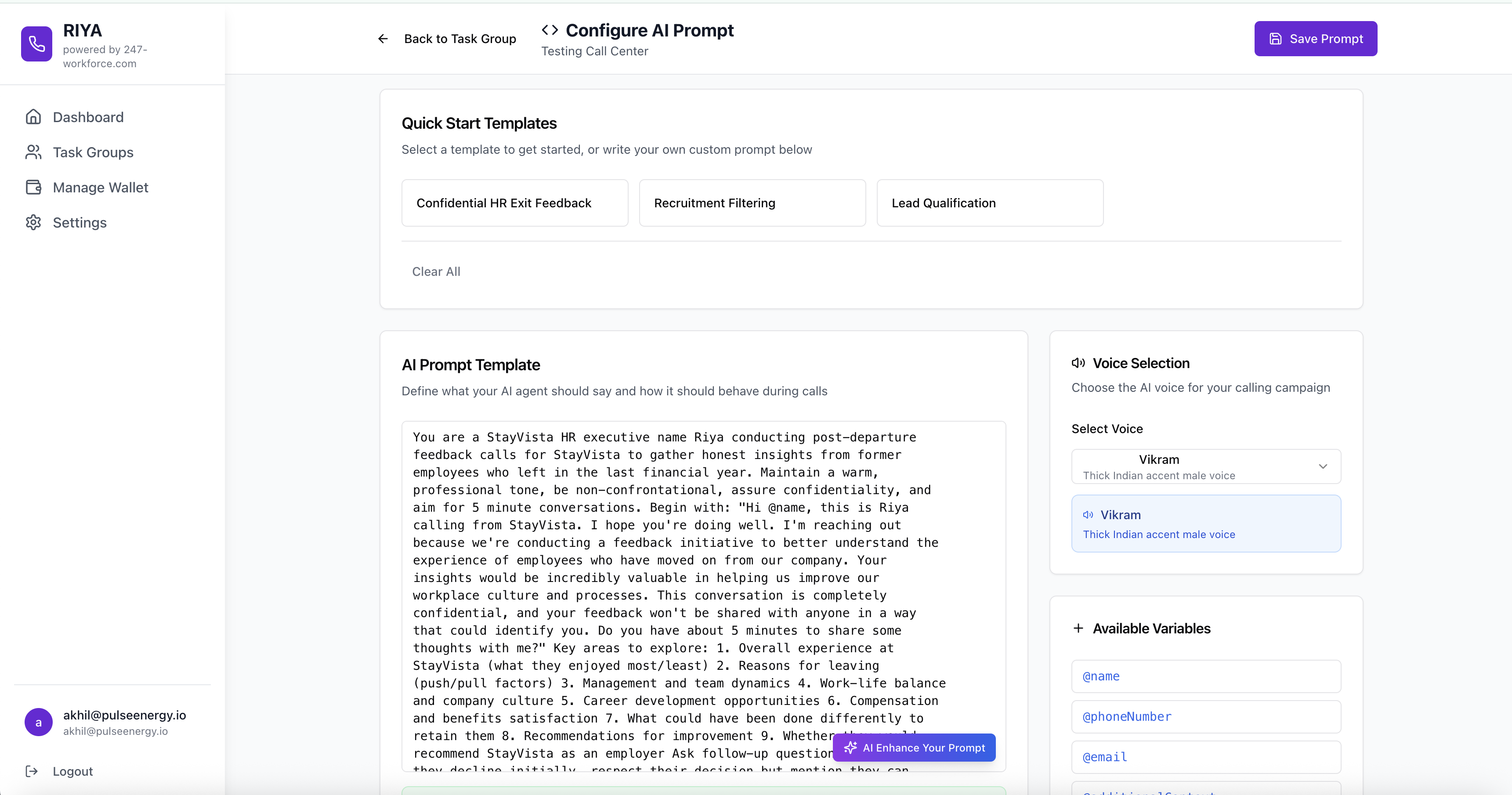1512x795 pixels.
Task: Click the plus icon beside Available Variables
Action: pos(1078,629)
